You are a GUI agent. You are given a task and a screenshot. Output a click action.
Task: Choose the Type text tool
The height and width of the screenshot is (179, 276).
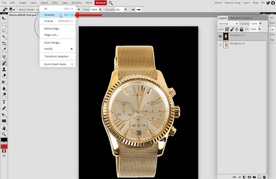(4, 102)
